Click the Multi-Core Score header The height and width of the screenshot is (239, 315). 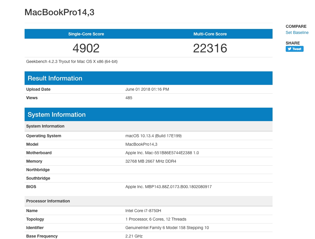click(x=210, y=34)
